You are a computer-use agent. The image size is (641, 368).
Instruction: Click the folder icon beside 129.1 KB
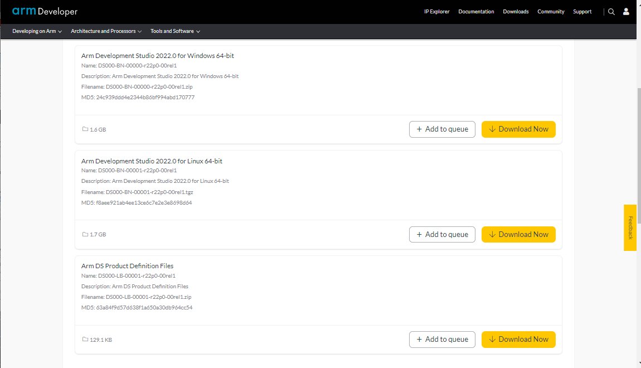point(85,340)
